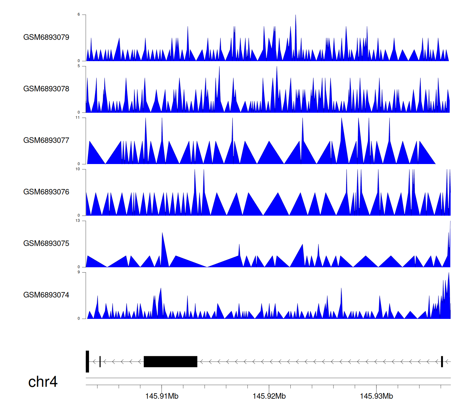The width and height of the screenshot is (475, 418).
Task: Click the y-axis maximum value 11
Action: (x=78, y=118)
